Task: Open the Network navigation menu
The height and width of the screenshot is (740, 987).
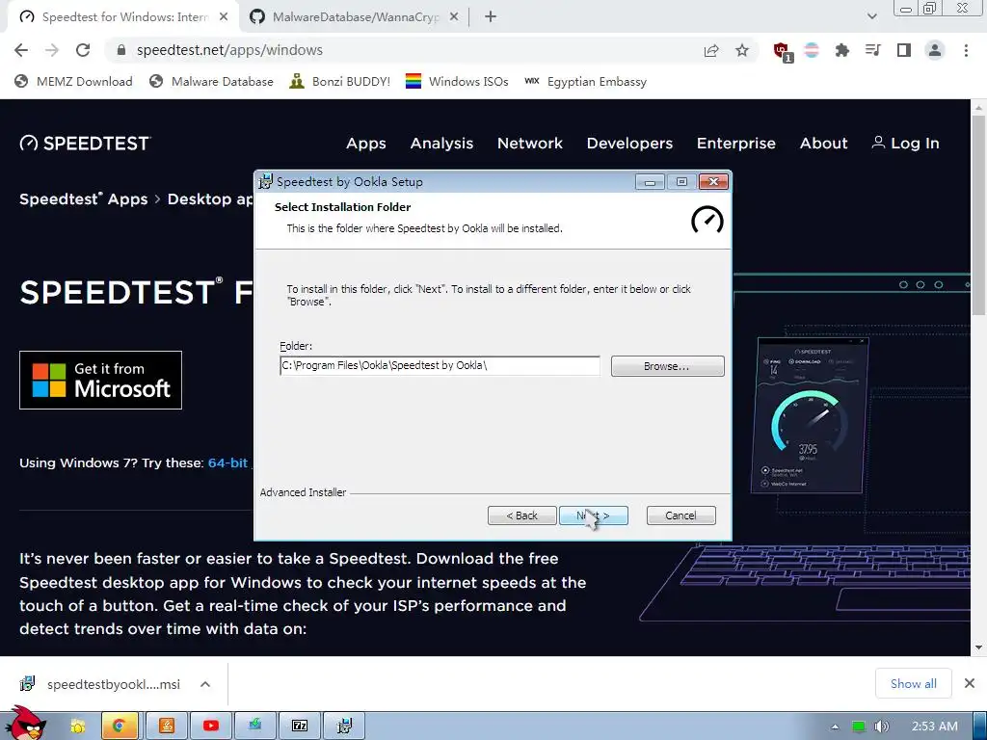Action: pyautogui.click(x=530, y=144)
